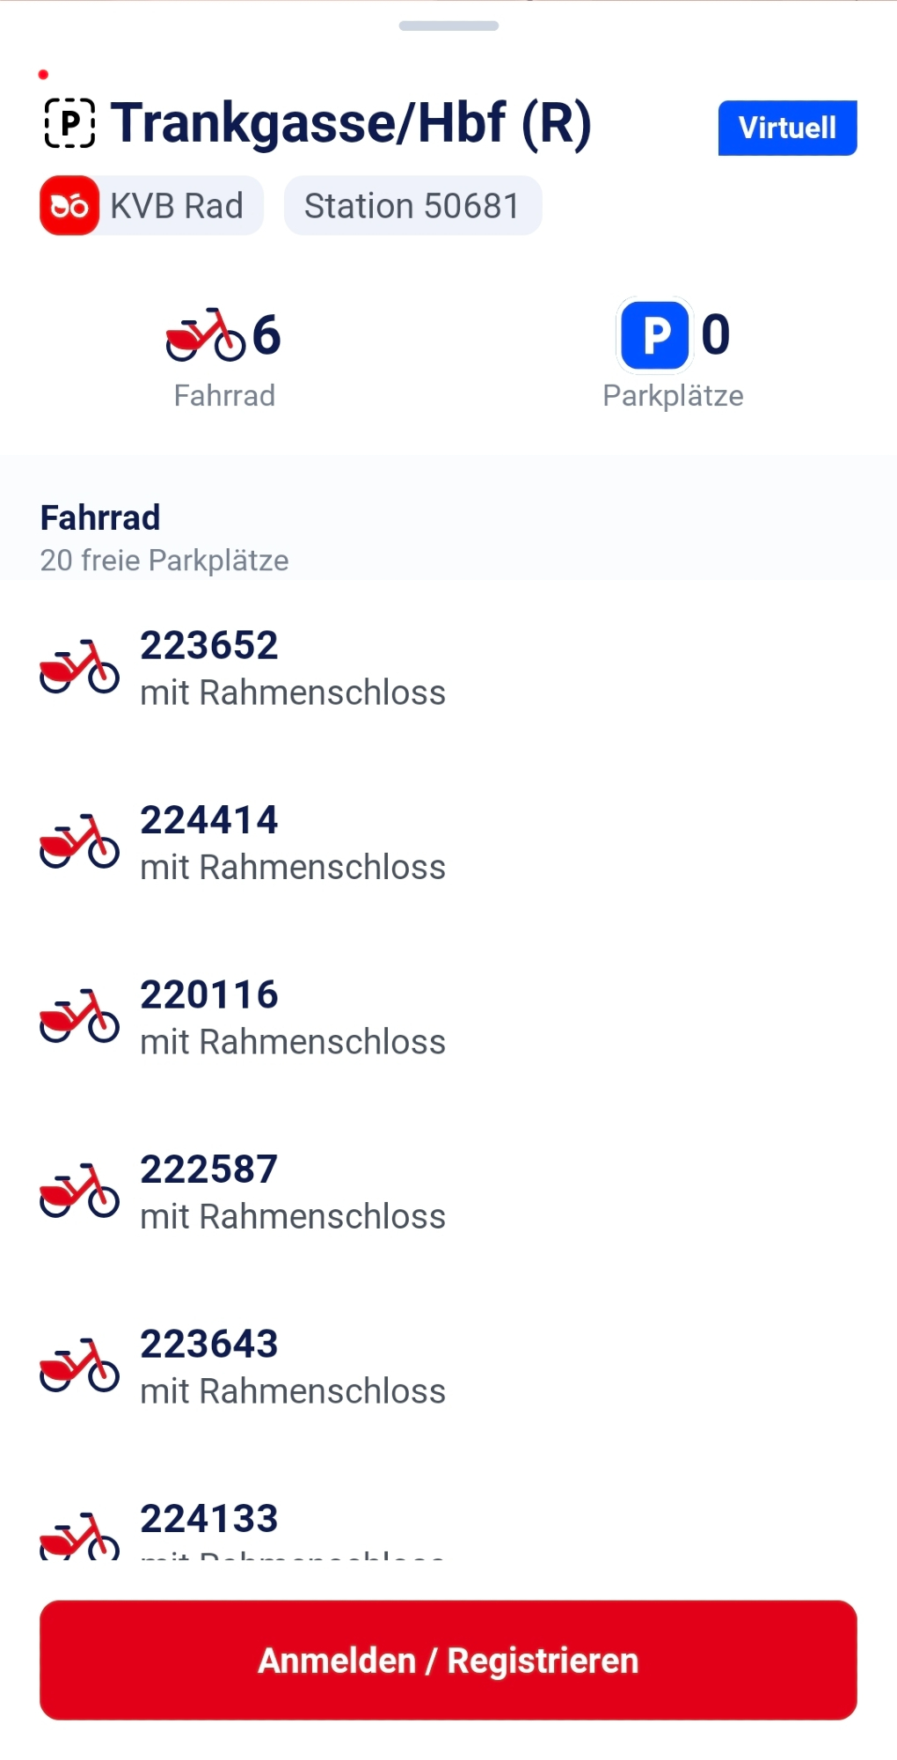Image resolution: width=897 pixels, height=1760 pixels.
Task: Tap the dashed parking station icon
Action: click(x=69, y=123)
